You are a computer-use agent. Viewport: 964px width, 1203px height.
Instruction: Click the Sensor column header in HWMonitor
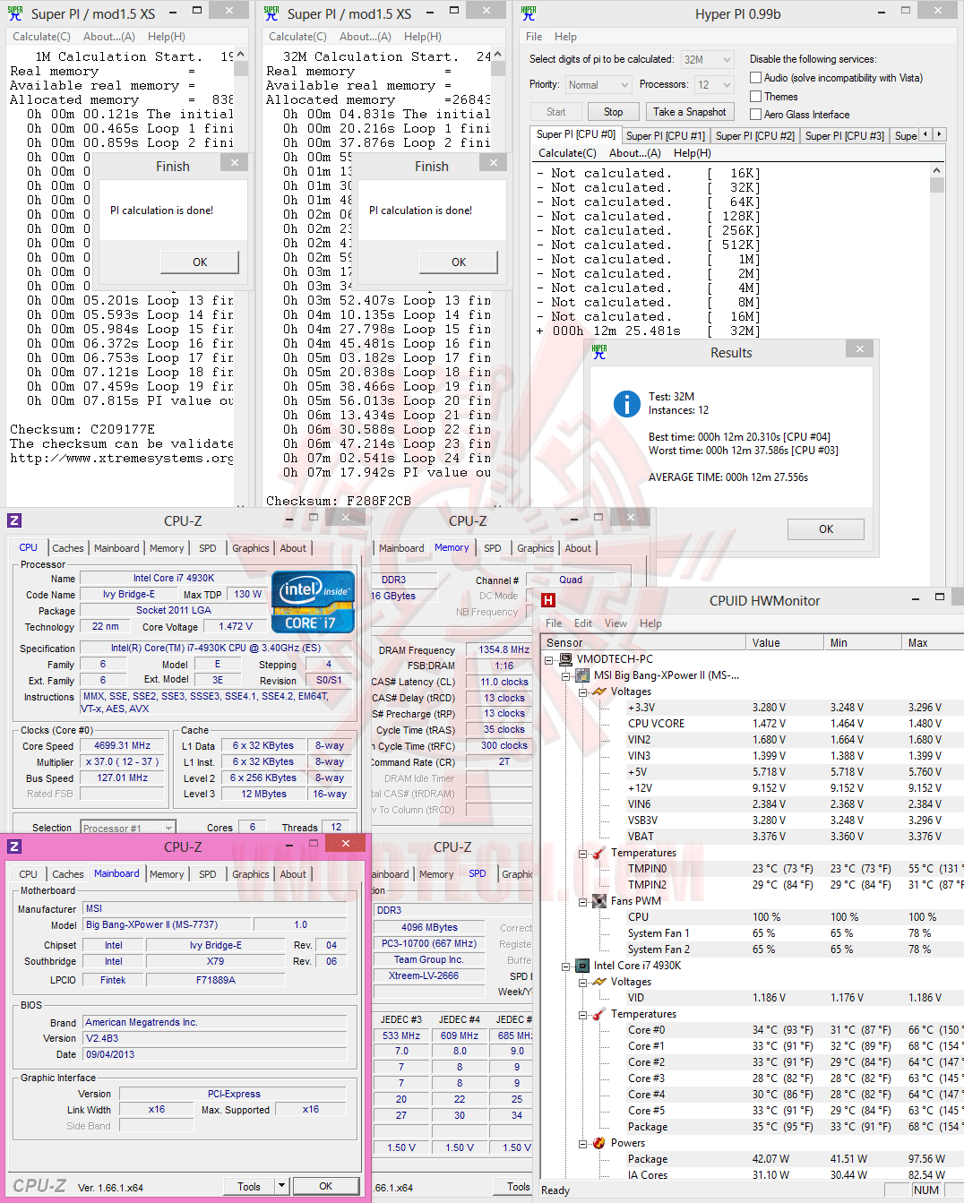(x=643, y=643)
